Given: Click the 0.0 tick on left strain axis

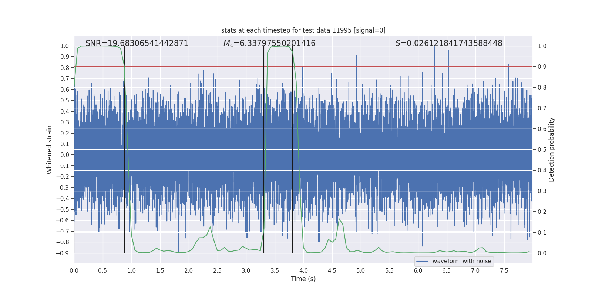Looking at the screenshot, I should coord(65,155).
